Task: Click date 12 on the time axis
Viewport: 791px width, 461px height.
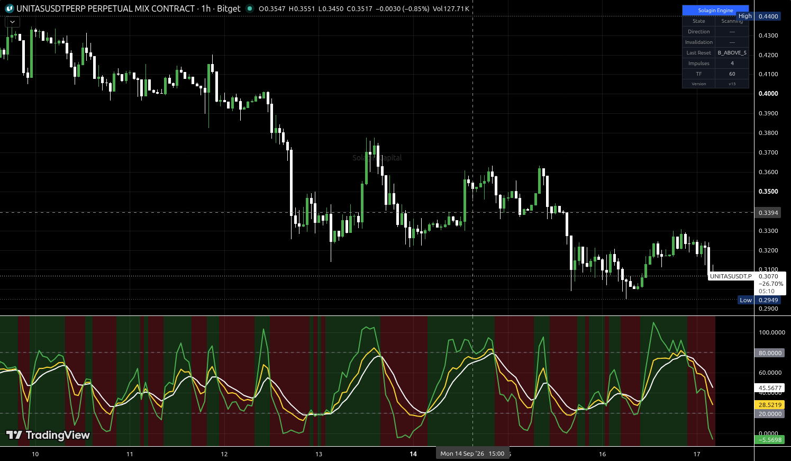Action: coord(224,454)
